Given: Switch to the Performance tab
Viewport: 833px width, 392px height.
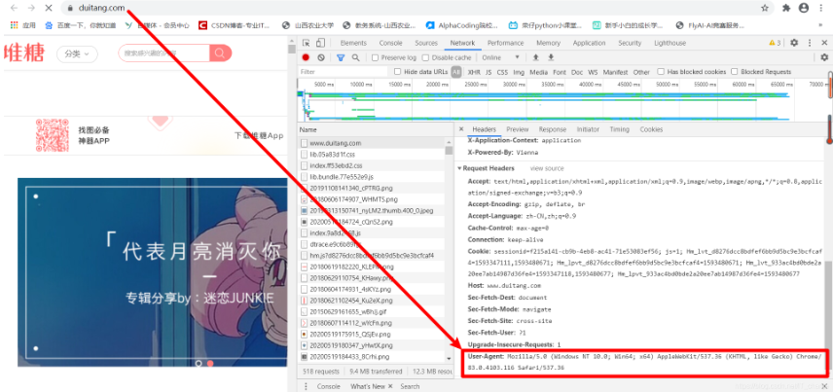Looking at the screenshot, I should (x=505, y=43).
